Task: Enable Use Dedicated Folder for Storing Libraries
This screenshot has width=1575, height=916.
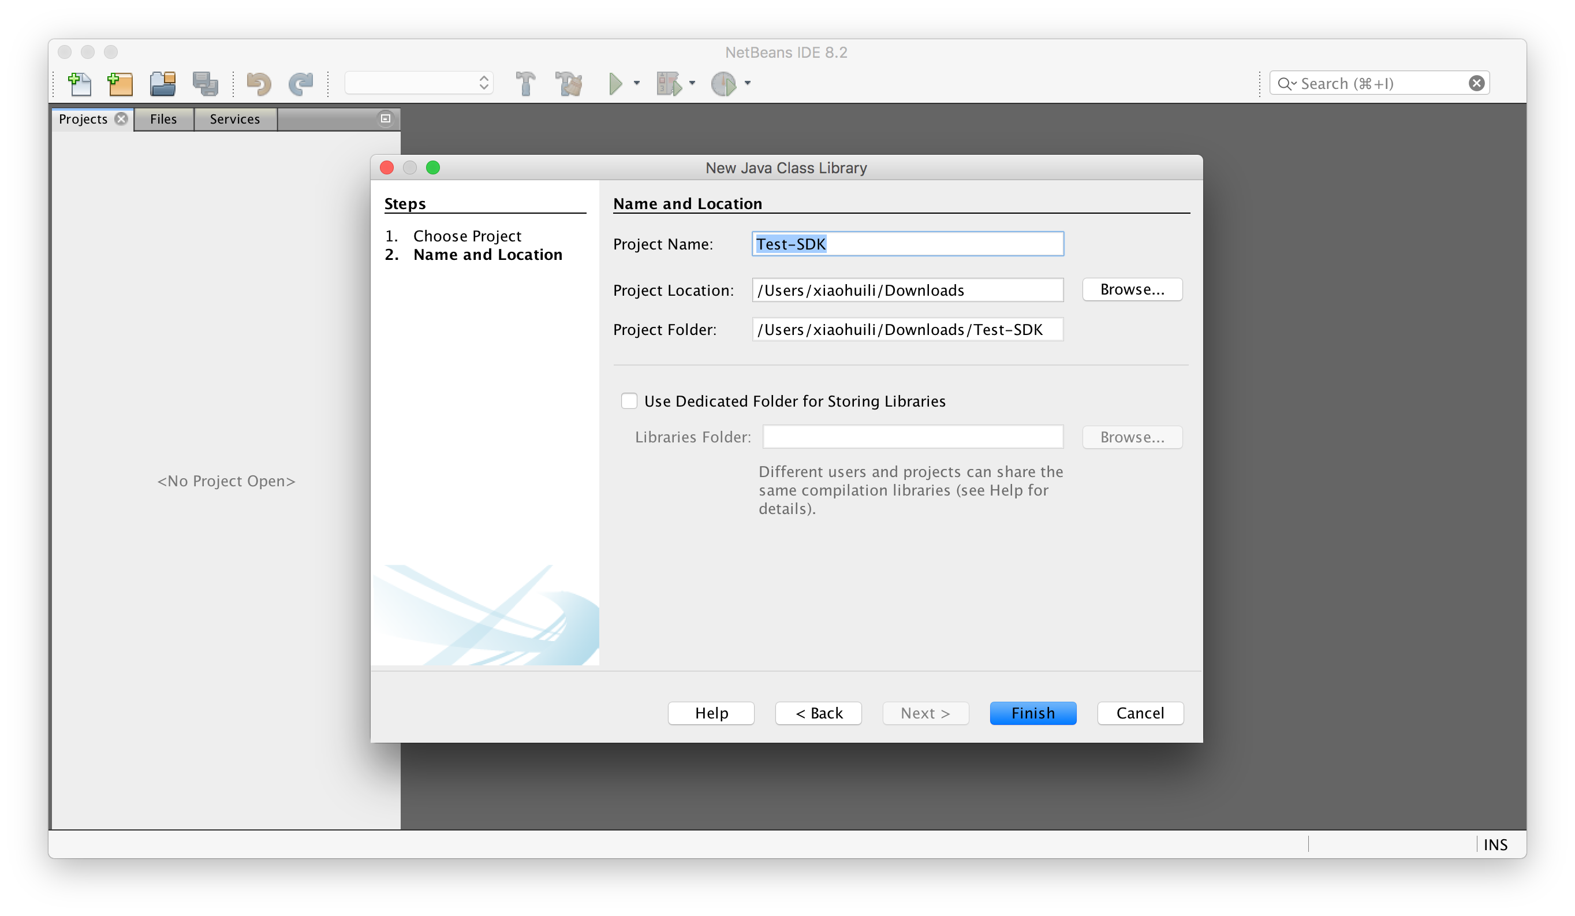Action: point(629,401)
